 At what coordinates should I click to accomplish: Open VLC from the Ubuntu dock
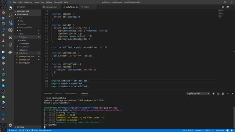click(3, 41)
